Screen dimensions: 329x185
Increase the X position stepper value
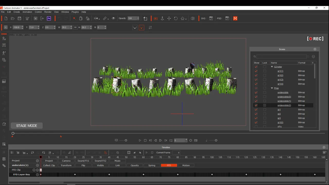click(22, 26)
